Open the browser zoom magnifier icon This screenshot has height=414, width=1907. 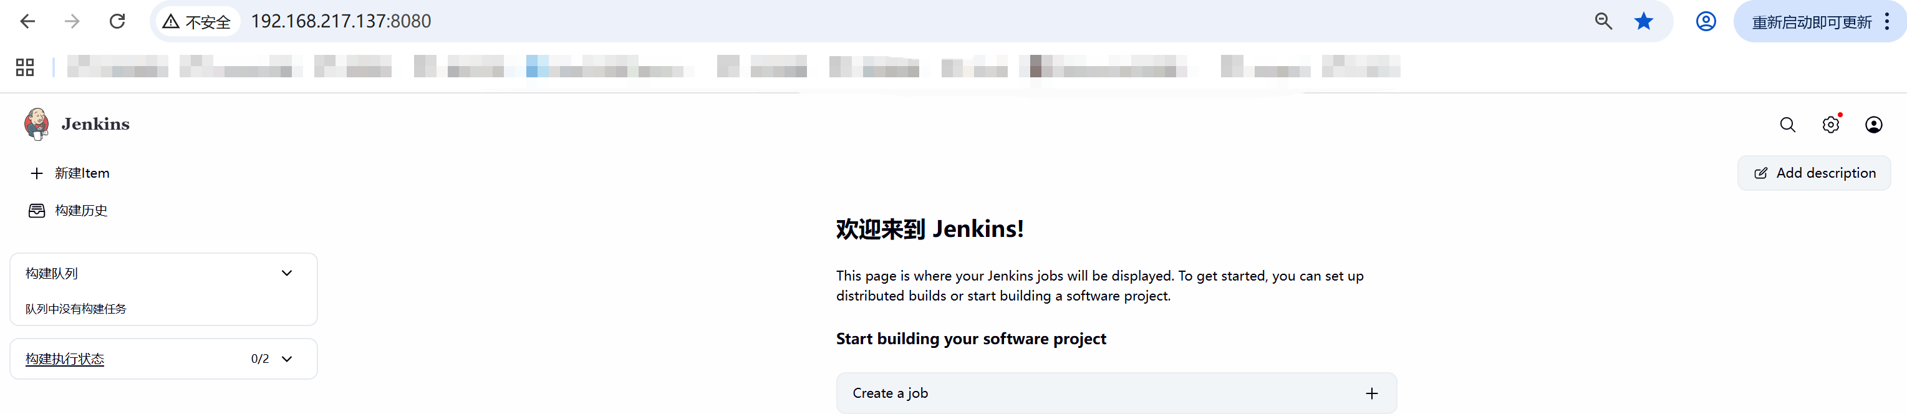point(1603,21)
